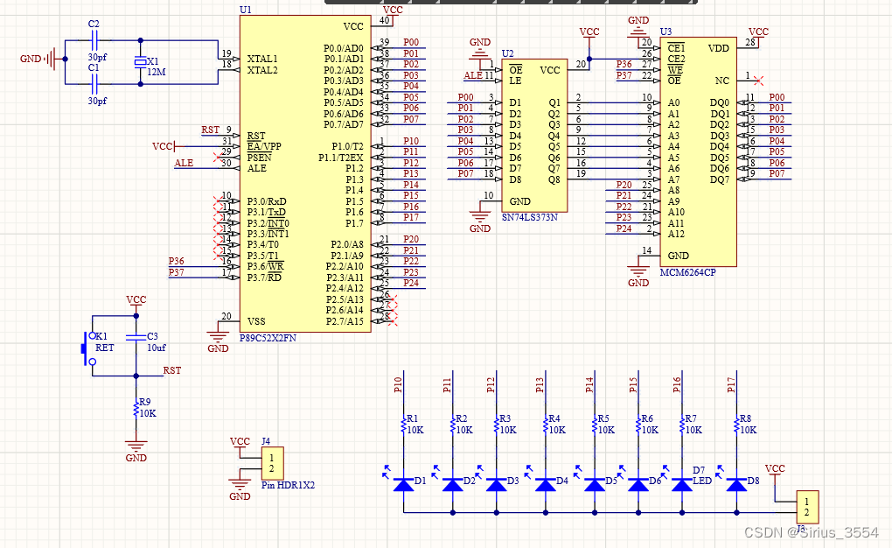Select the ALE net label near U2
The width and height of the screenshot is (892, 548).
point(472,75)
